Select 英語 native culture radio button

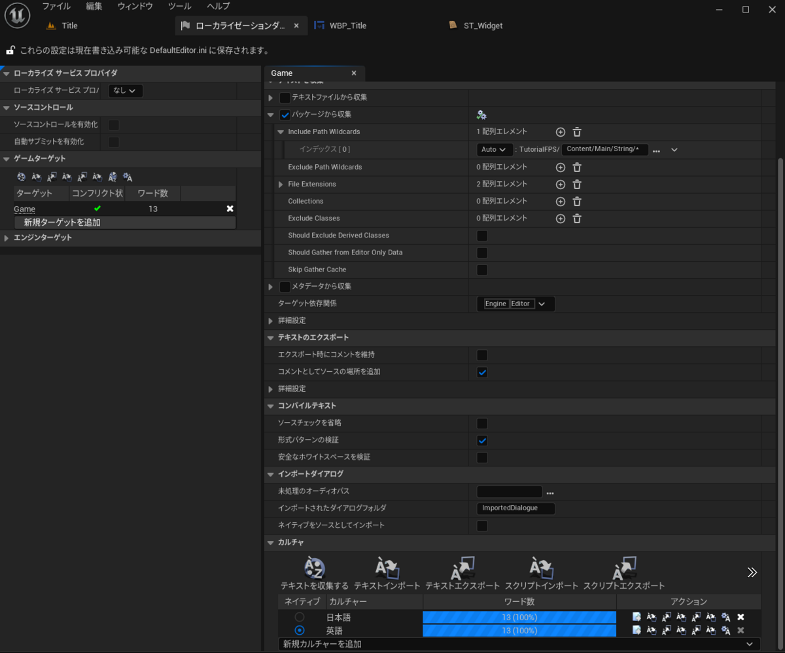pos(300,630)
